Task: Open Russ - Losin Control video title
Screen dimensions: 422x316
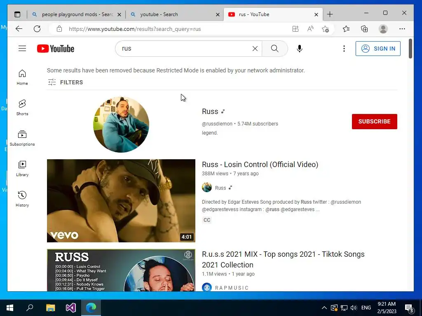Action: (x=260, y=165)
